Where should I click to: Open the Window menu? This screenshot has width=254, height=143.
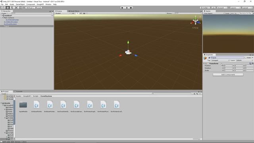48,4
